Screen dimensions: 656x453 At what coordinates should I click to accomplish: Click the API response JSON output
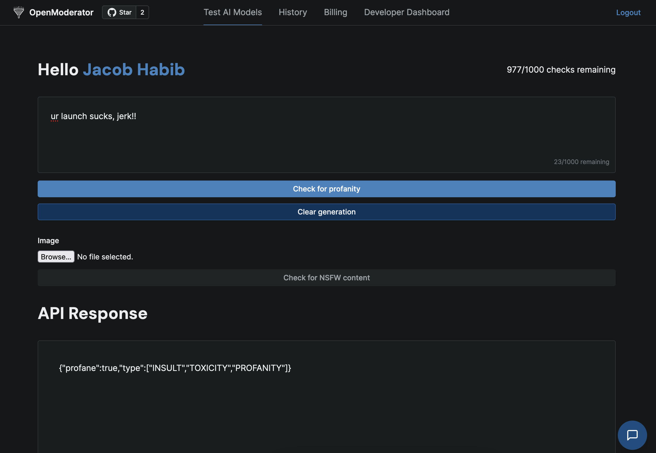pos(175,368)
